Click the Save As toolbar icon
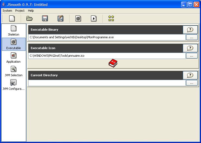 (x=60, y=18)
